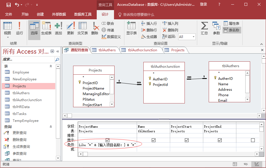Click the 交叉表 (Crosstab) query icon
This screenshot has height=168, width=266.
pyautogui.click(x=83, y=28)
